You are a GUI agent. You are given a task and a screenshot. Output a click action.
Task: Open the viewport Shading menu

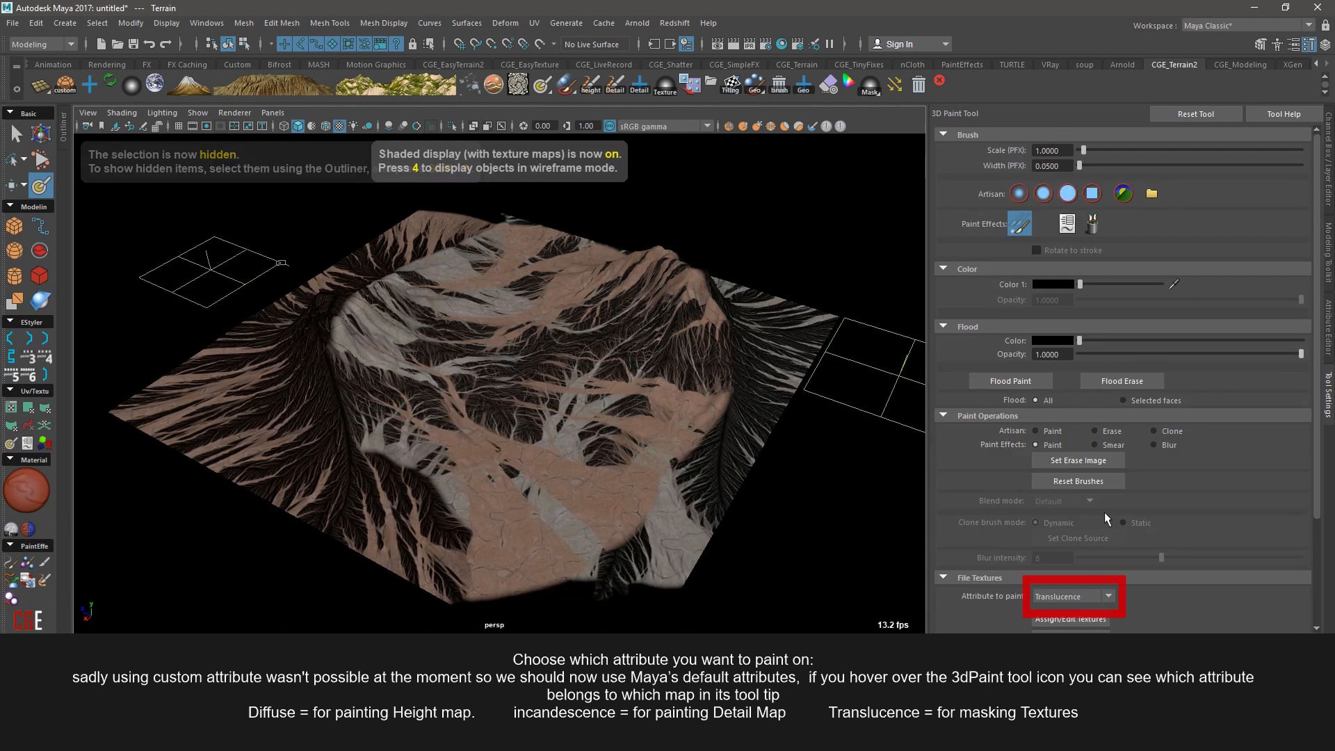pos(122,113)
